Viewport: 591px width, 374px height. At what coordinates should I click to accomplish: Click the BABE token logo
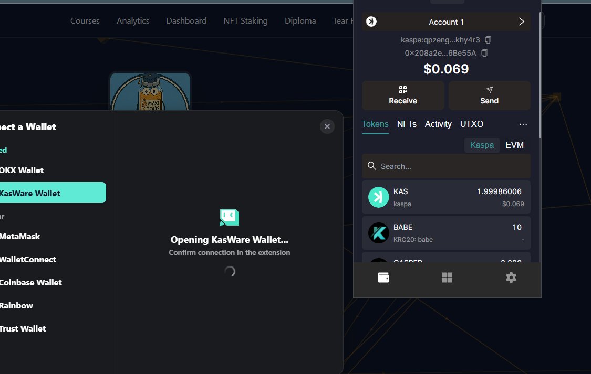point(378,233)
